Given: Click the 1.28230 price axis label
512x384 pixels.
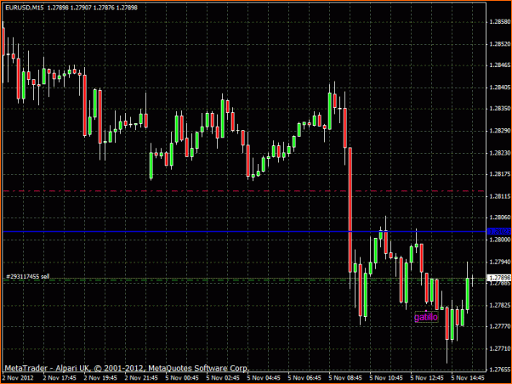Looking at the screenshot, I should (499, 152).
